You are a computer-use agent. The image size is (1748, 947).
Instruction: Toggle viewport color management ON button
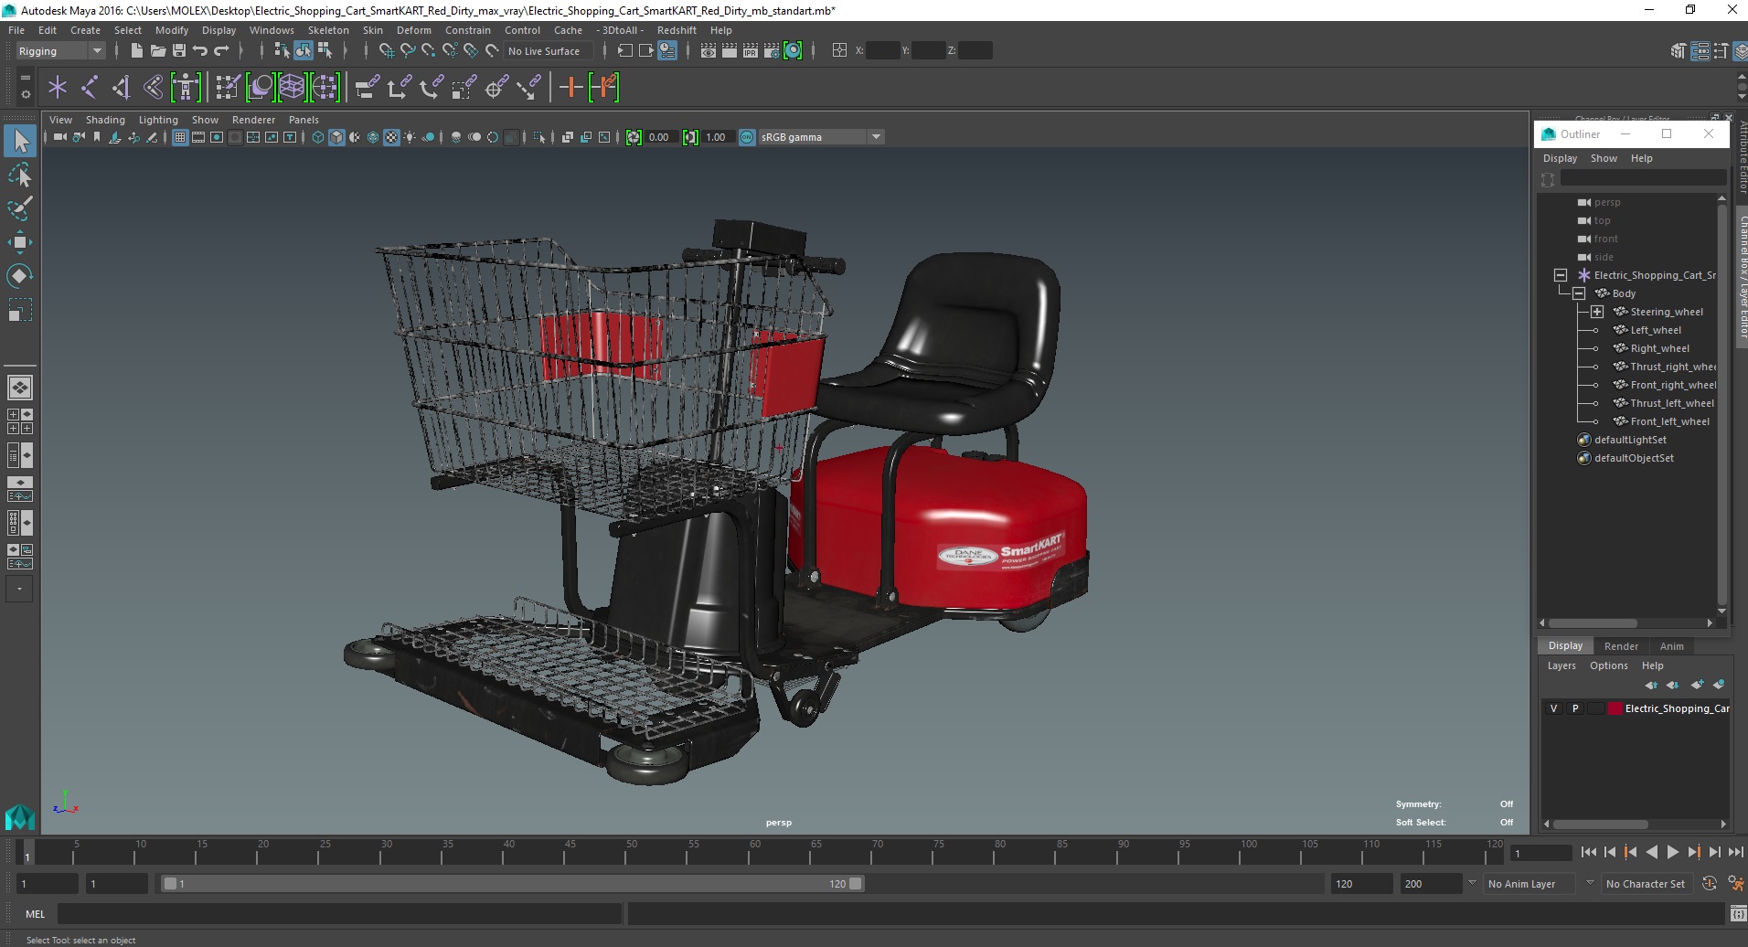tap(747, 137)
